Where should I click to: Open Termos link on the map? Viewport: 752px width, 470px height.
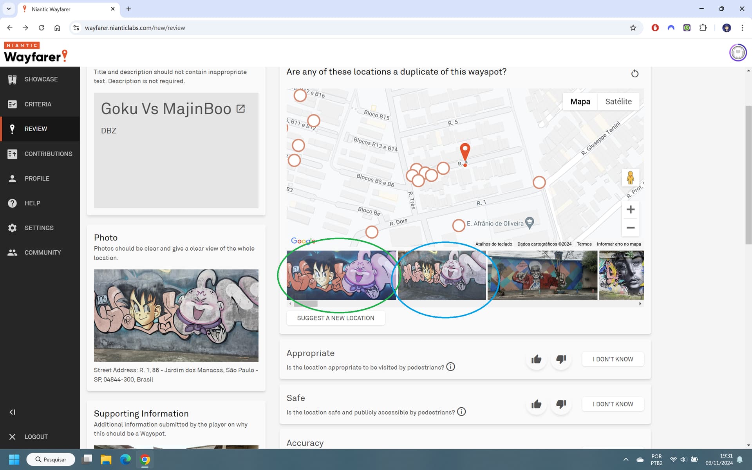(x=584, y=244)
